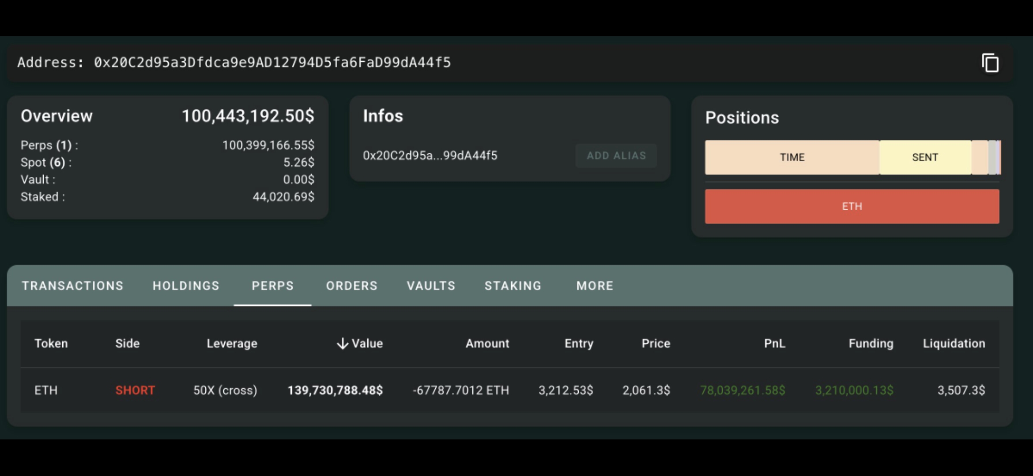The height and width of the screenshot is (476, 1033).
Task: Switch to the STAKING tab
Action: pos(513,286)
